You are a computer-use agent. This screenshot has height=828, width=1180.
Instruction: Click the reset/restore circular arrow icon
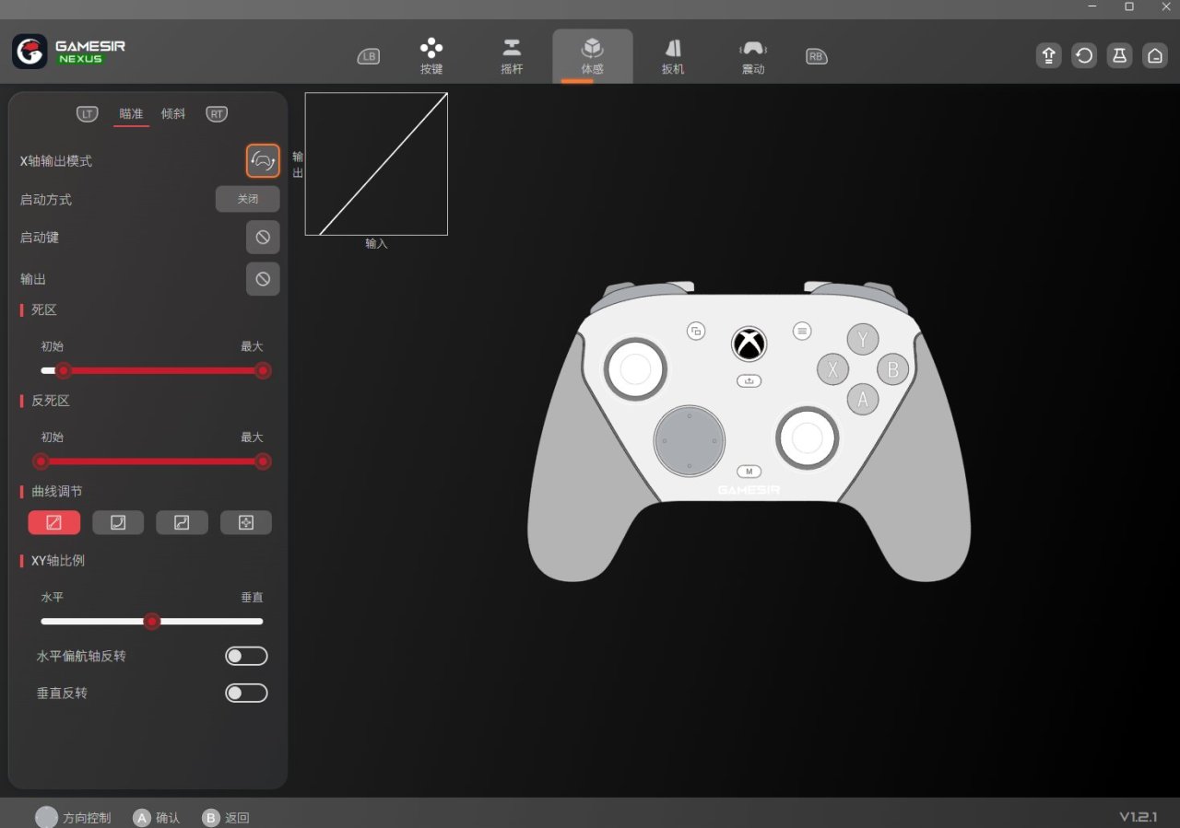tap(1084, 55)
